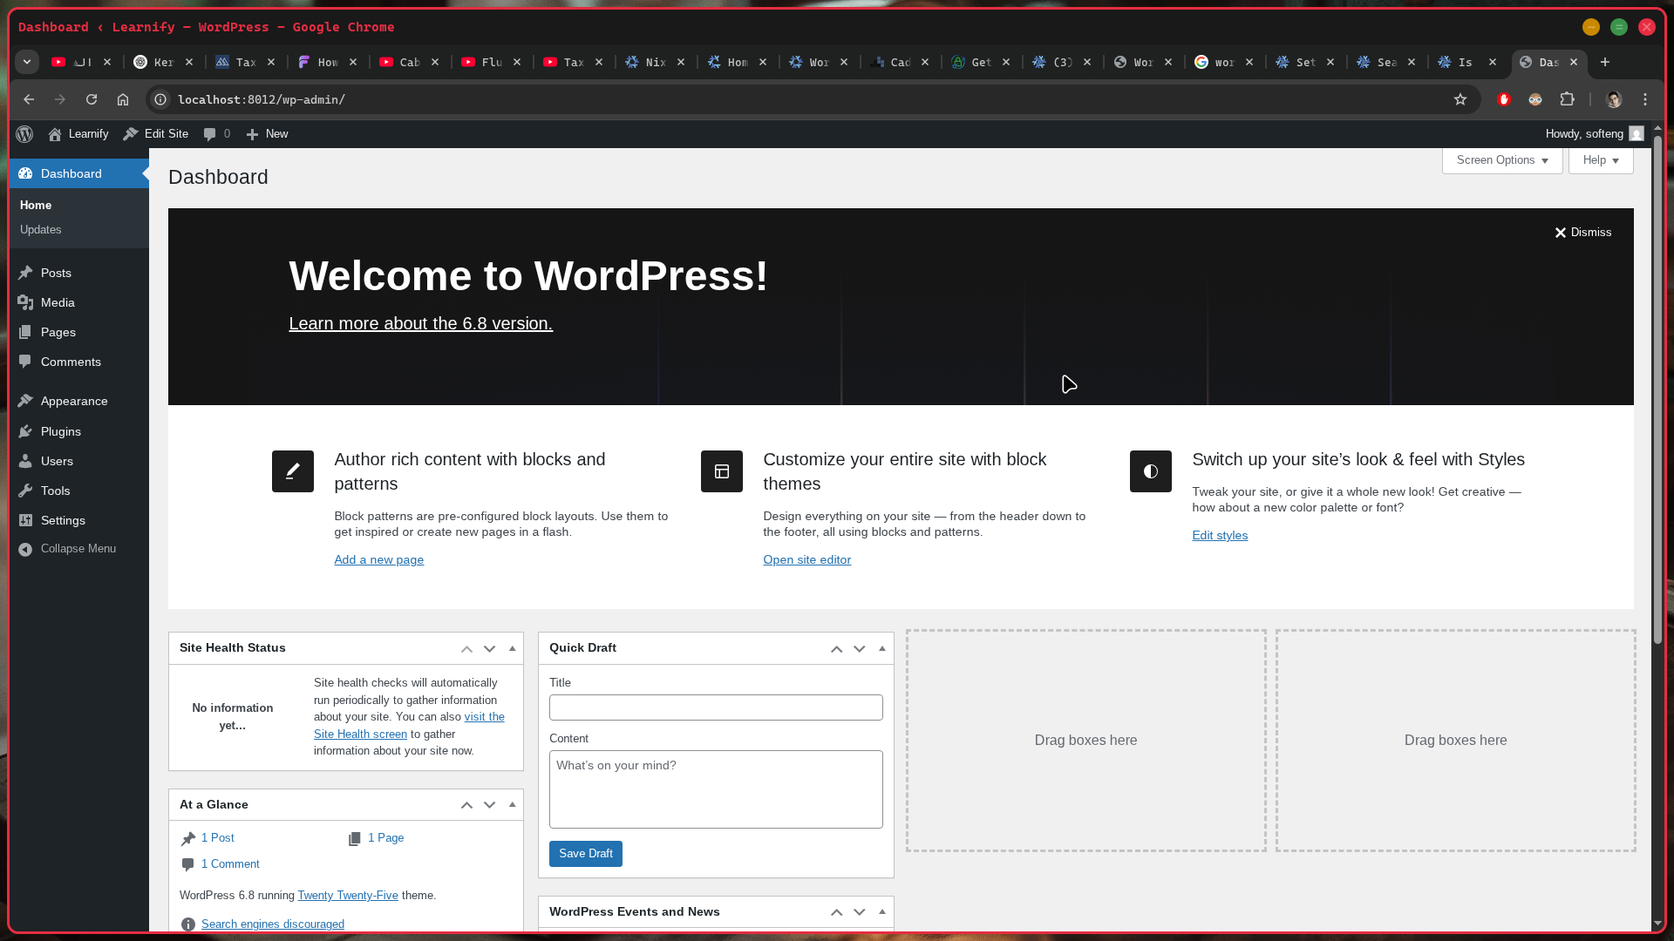Click the Save Draft button
1674x941 pixels.
(585, 854)
